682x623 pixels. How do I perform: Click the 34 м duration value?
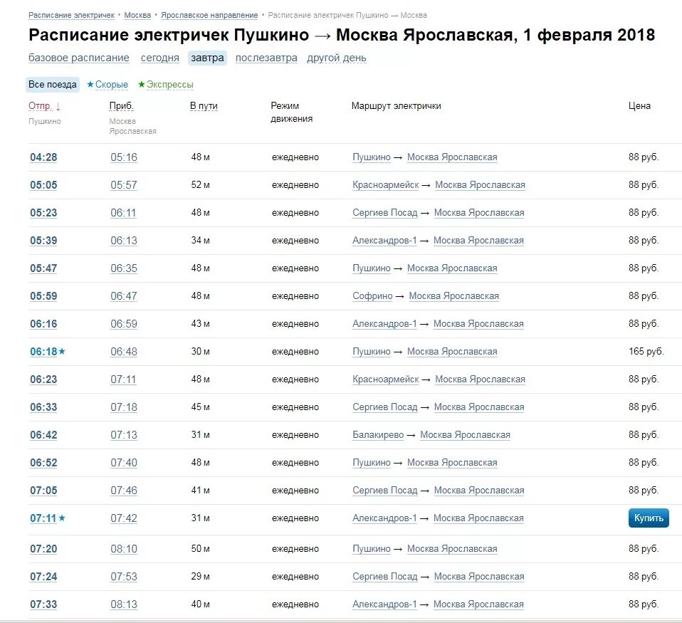point(201,241)
